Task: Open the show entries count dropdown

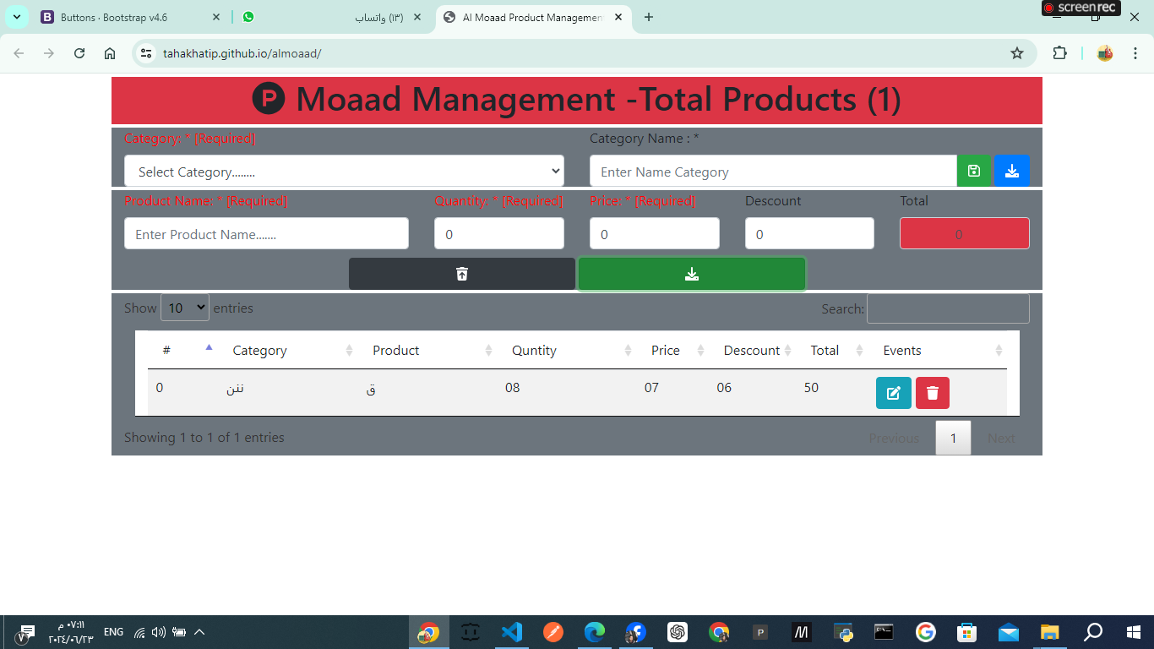Action: (185, 308)
